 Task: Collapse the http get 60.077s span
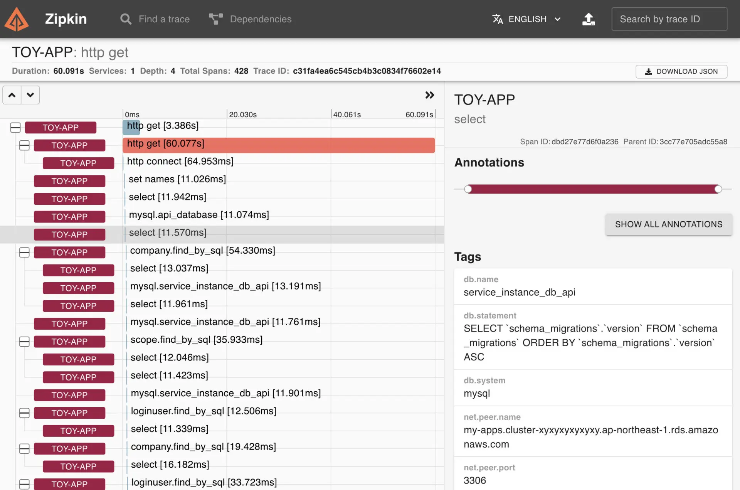(24, 145)
